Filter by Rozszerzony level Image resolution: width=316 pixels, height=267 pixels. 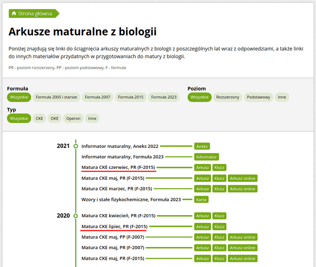[x=228, y=97]
